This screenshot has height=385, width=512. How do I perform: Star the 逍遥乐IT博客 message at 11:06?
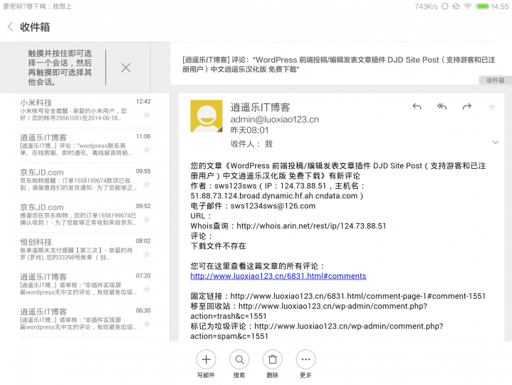click(x=147, y=149)
